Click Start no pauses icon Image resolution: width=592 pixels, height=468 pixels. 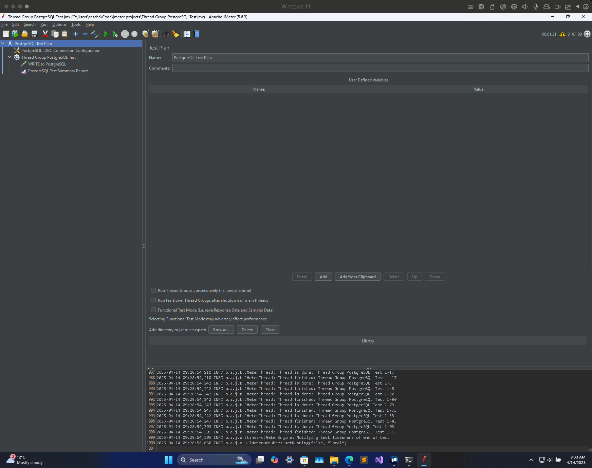pos(115,34)
